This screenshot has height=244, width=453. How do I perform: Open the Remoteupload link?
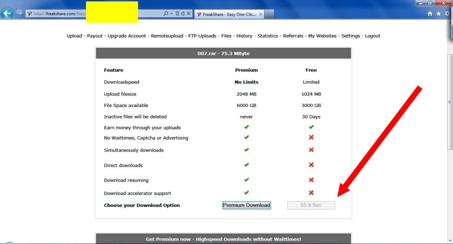click(167, 36)
